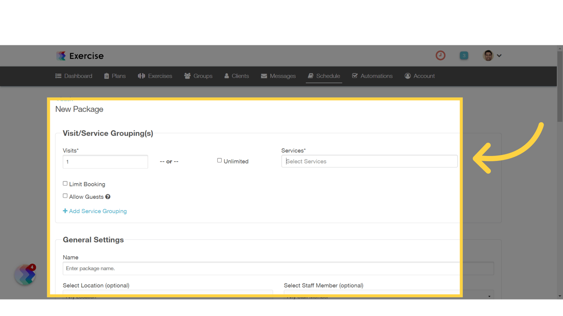
Task: Open notifications via the teal badge showing 3
Action: pos(464,55)
